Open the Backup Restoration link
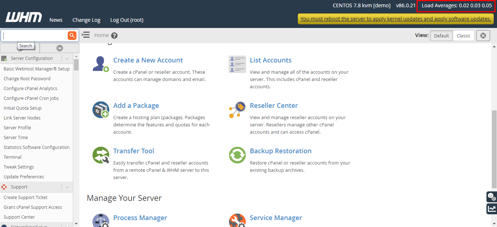The image size is (497, 227). 281,151
